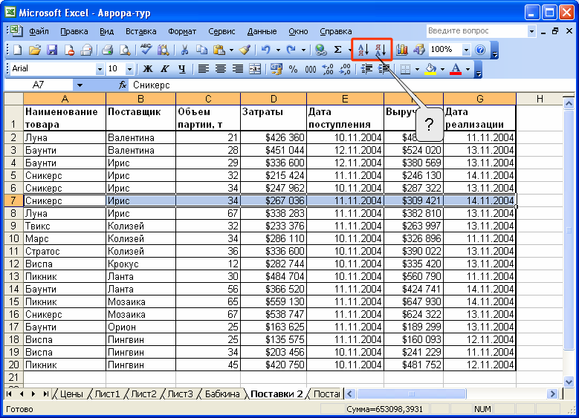Open the fill color dropdown arrow
Screen dimensions: 579x418
442,69
